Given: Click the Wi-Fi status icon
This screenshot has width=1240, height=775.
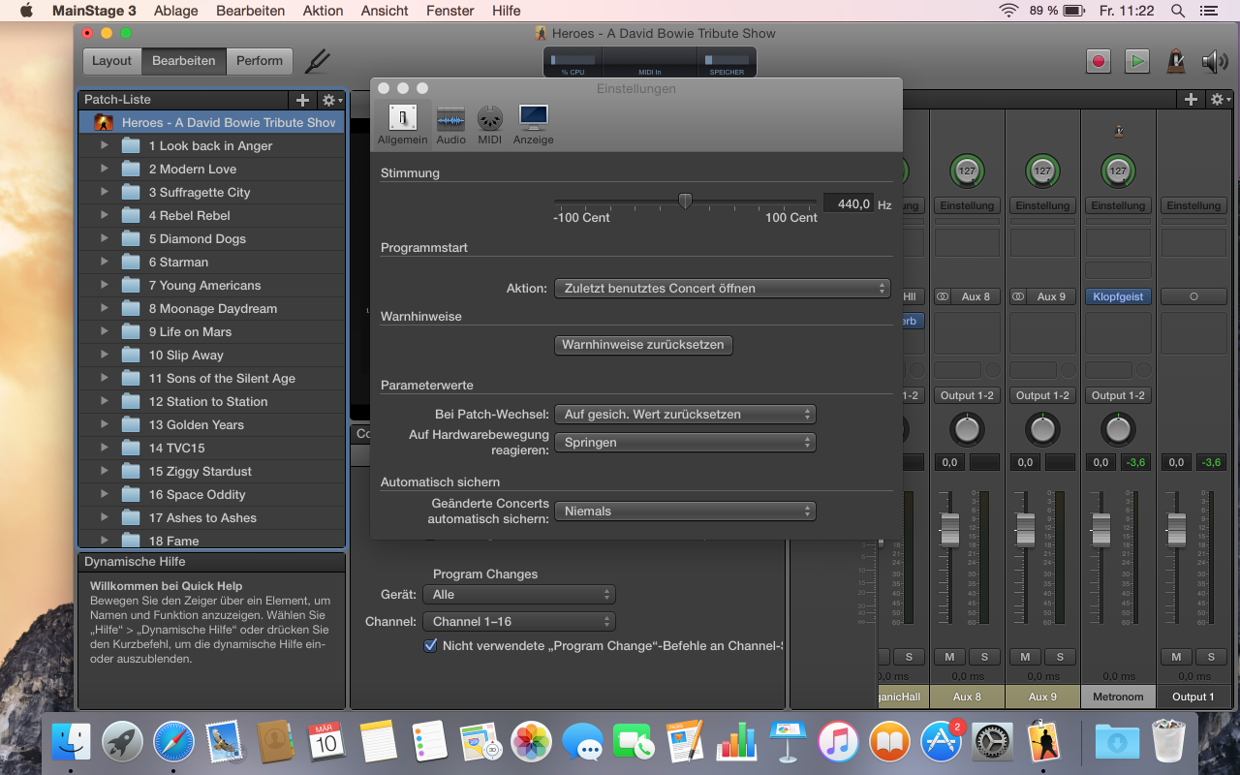Looking at the screenshot, I should pyautogui.click(x=1009, y=11).
